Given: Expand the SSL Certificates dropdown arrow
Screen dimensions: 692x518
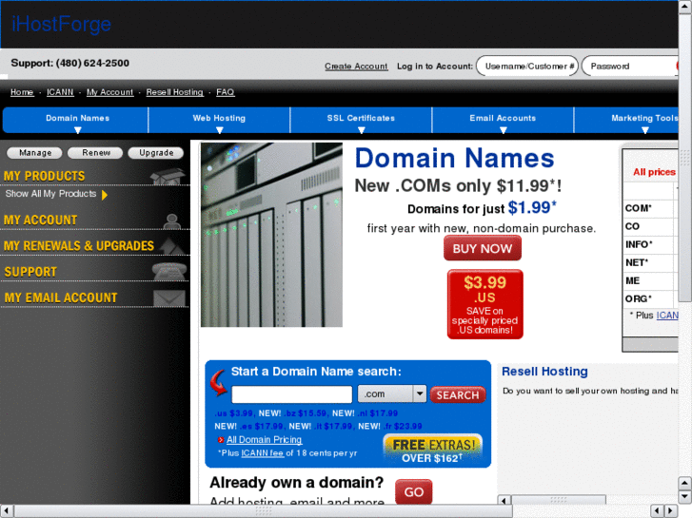Looking at the screenshot, I should (361, 130).
